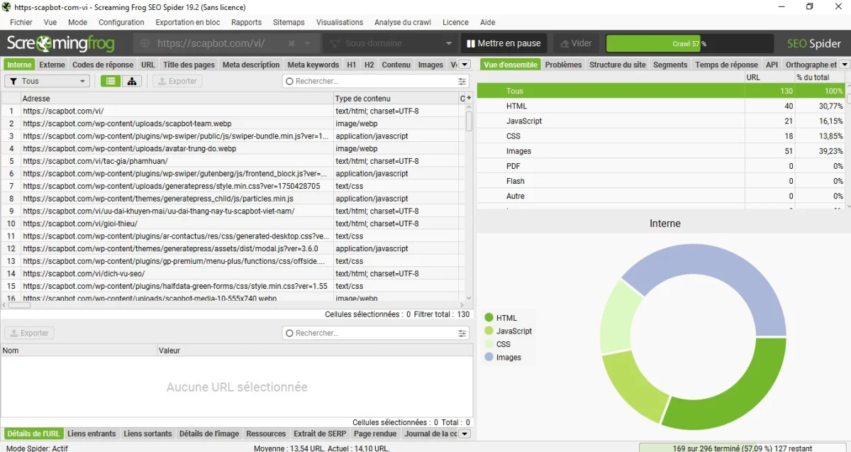Click the lower Exporter button
851x452 pixels.
(29, 333)
